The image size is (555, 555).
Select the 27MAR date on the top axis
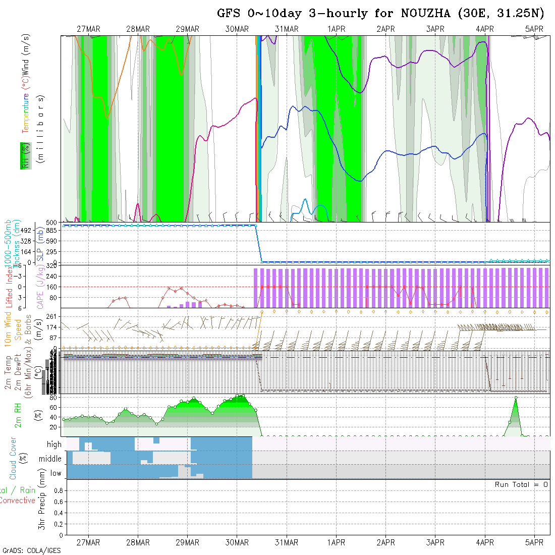point(88,29)
